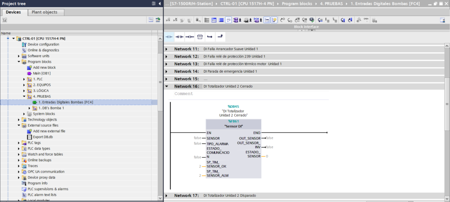The width and height of the screenshot is (450, 202).
Task: Expand Network 11 DI Falla Arrancador Suave
Action: click(167, 49)
